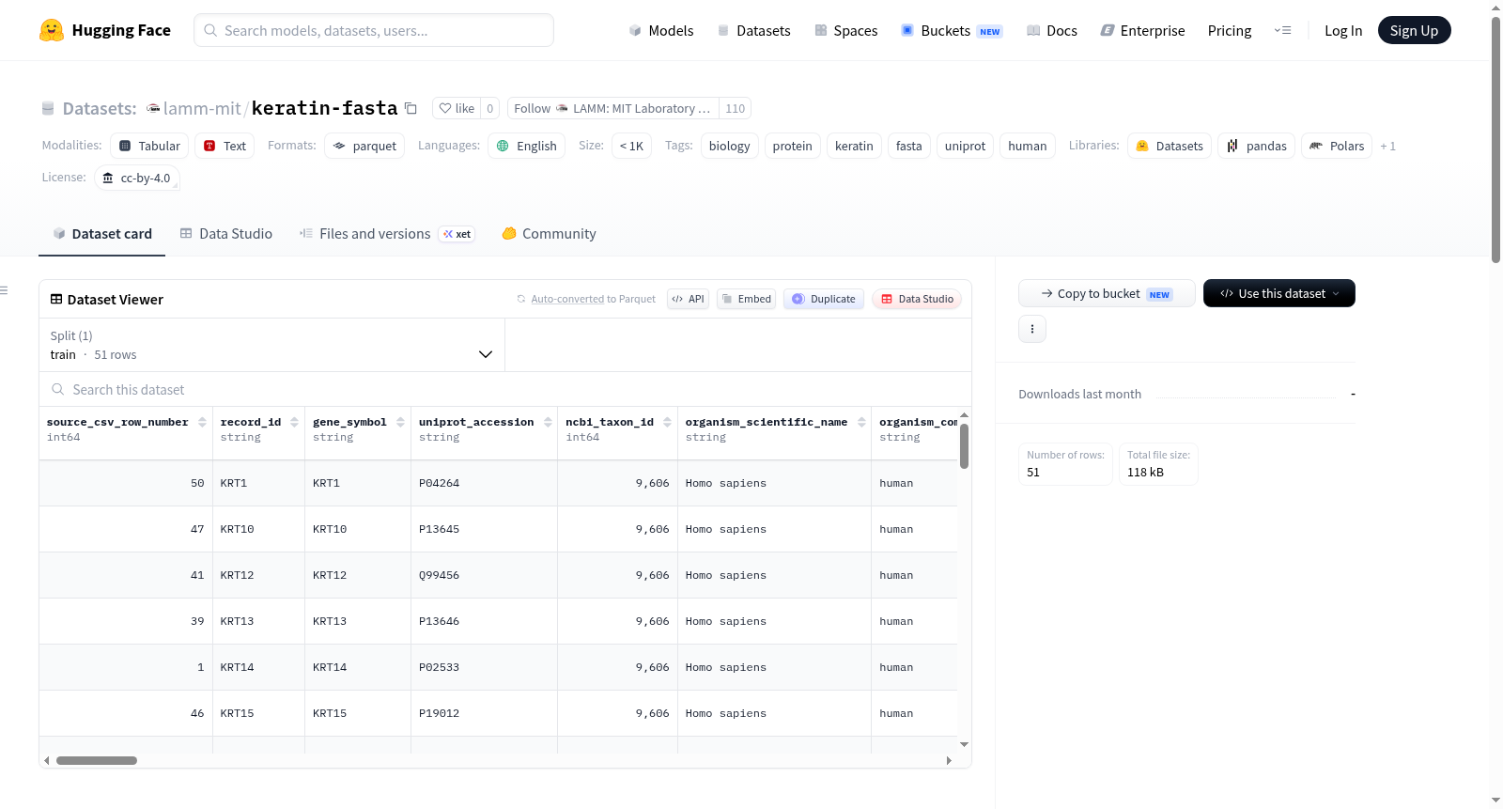Expand the Split train dropdown
This screenshot has width=1503, height=809.
point(271,345)
